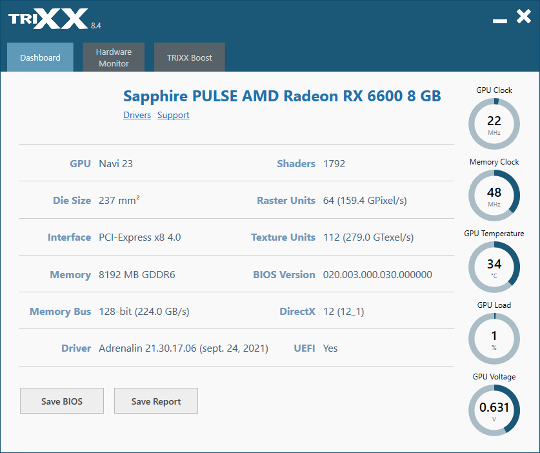Open the TRIXX Boost tab
The height and width of the screenshot is (453, 540).
(x=190, y=57)
